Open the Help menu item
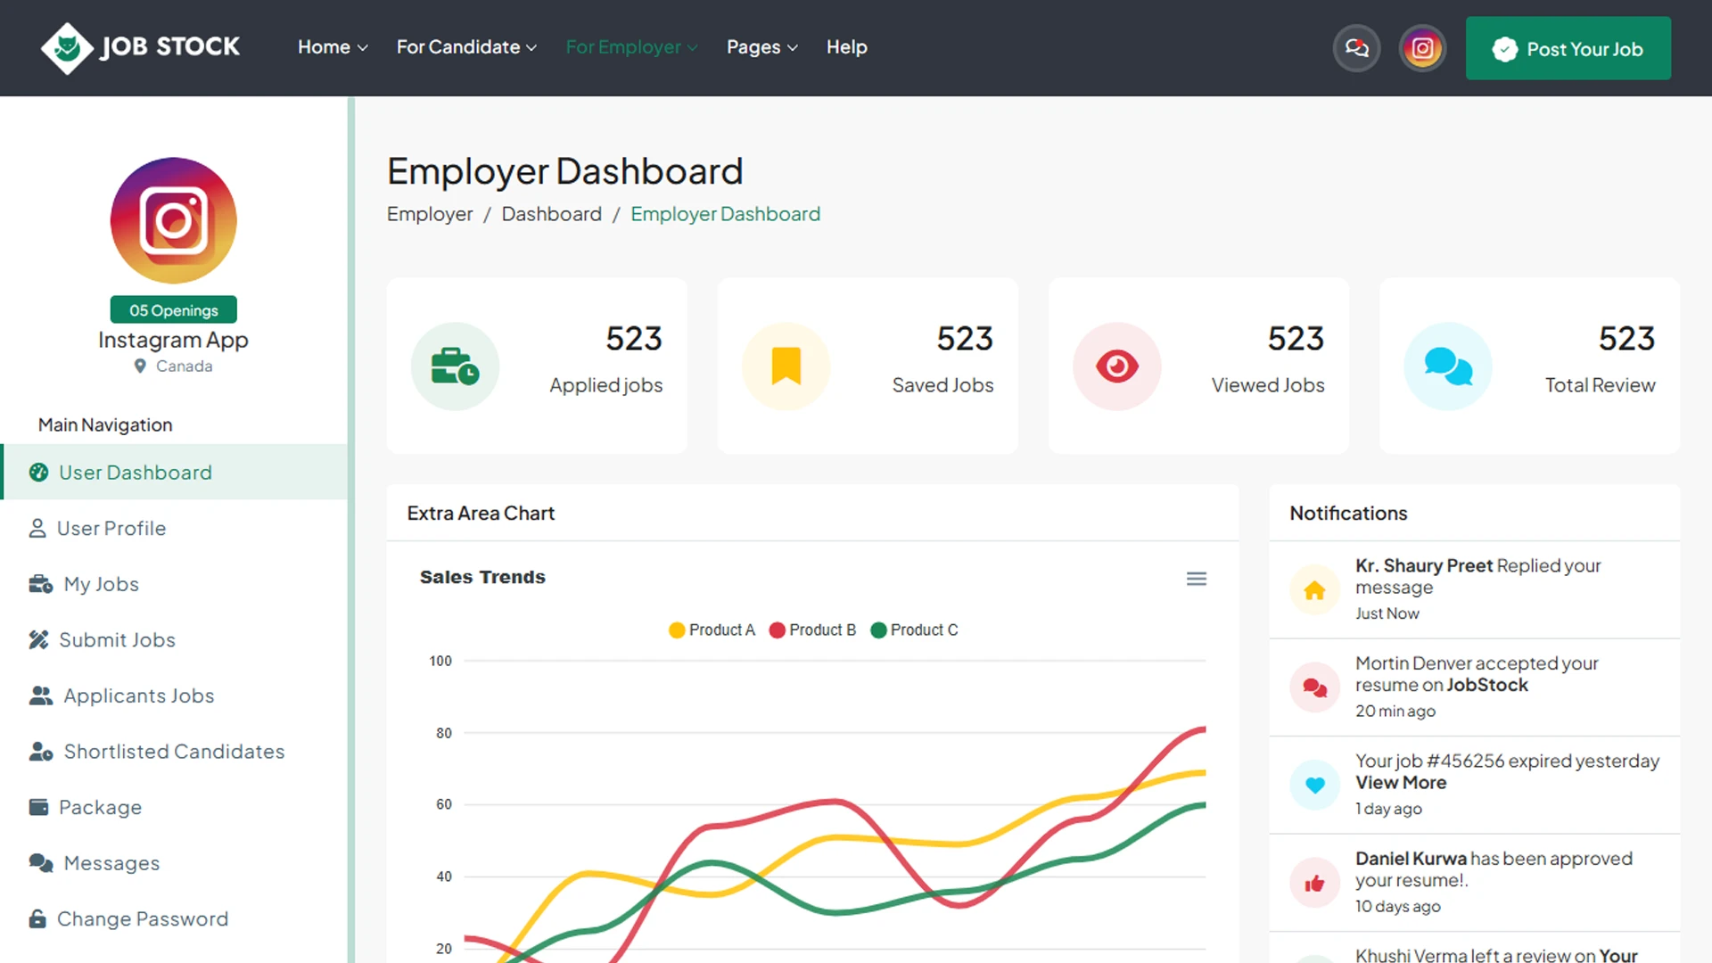1712x963 pixels. 846,47
